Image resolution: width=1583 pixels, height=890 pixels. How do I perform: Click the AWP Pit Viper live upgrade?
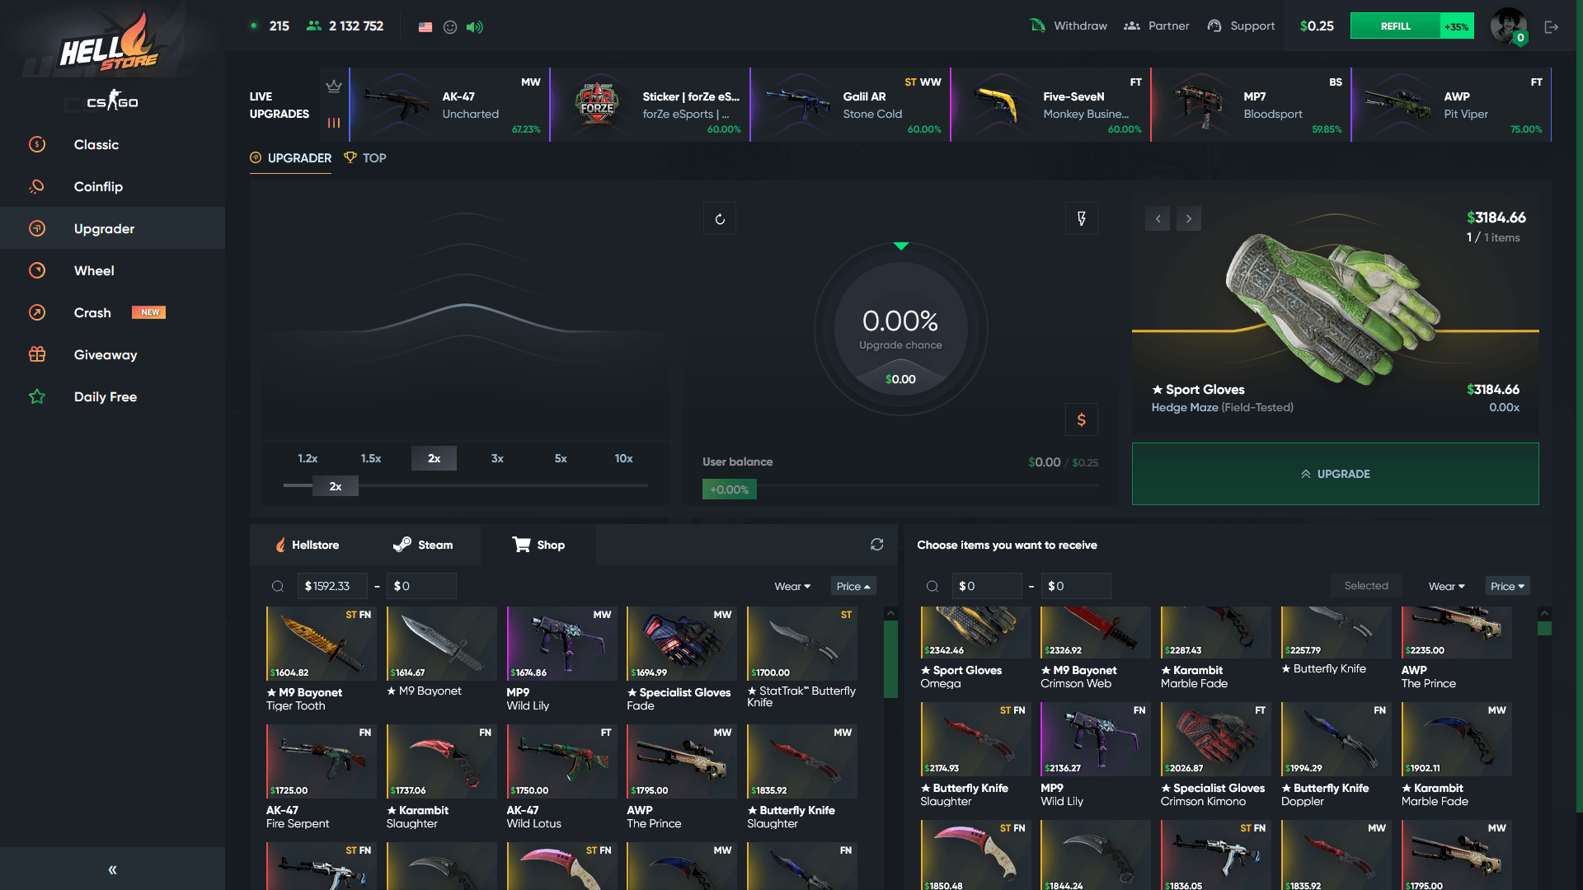[1452, 105]
